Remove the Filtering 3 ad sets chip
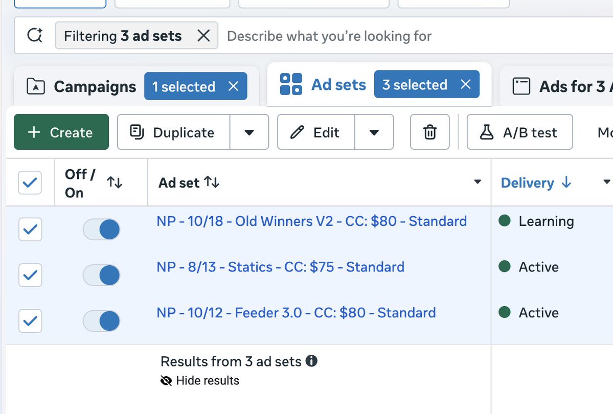 coord(203,36)
